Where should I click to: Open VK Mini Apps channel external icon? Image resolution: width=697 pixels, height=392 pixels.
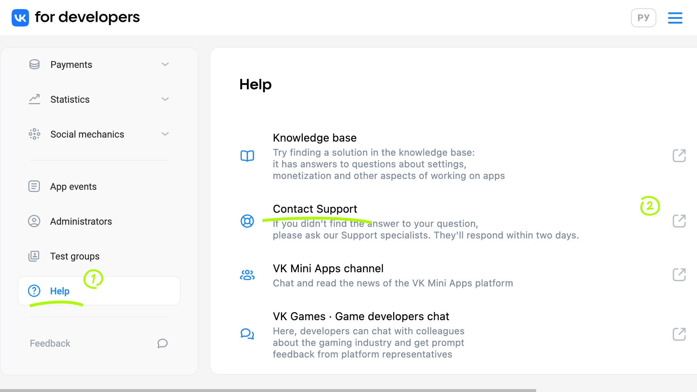click(x=679, y=275)
